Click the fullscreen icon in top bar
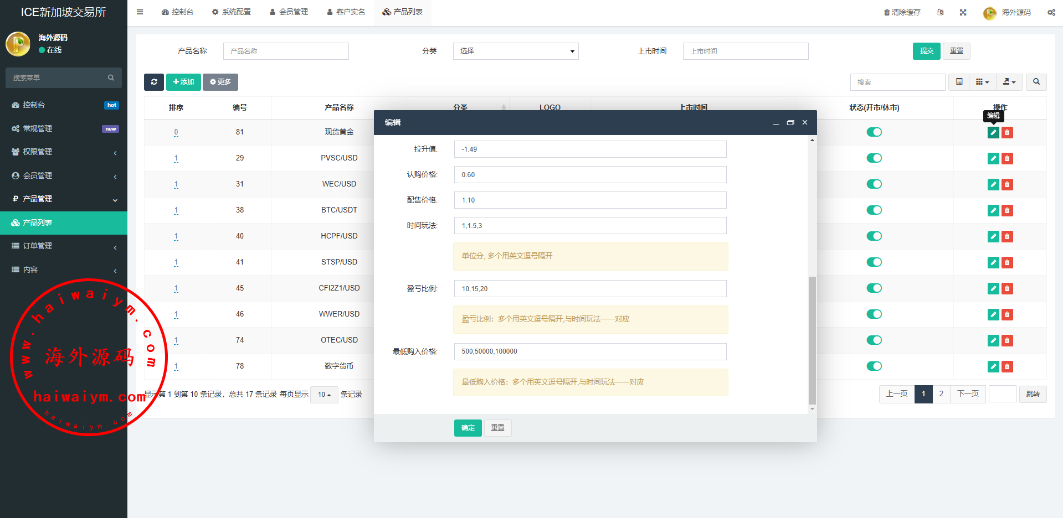The image size is (1063, 518). (963, 12)
